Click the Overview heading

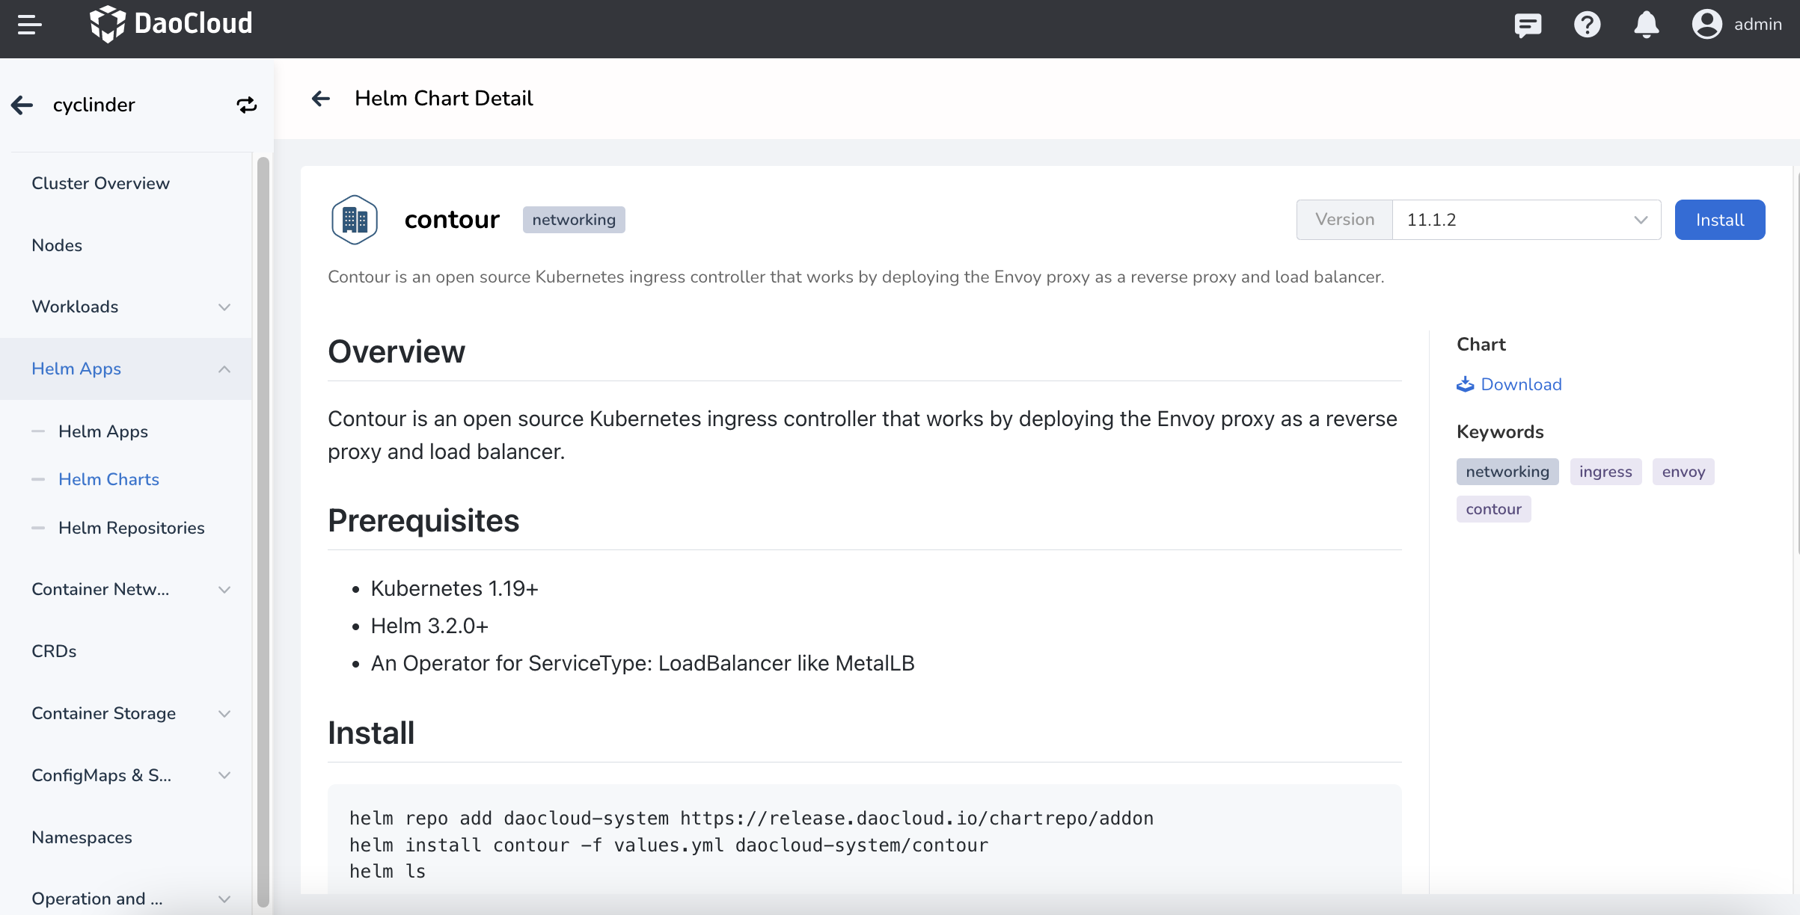tap(397, 351)
